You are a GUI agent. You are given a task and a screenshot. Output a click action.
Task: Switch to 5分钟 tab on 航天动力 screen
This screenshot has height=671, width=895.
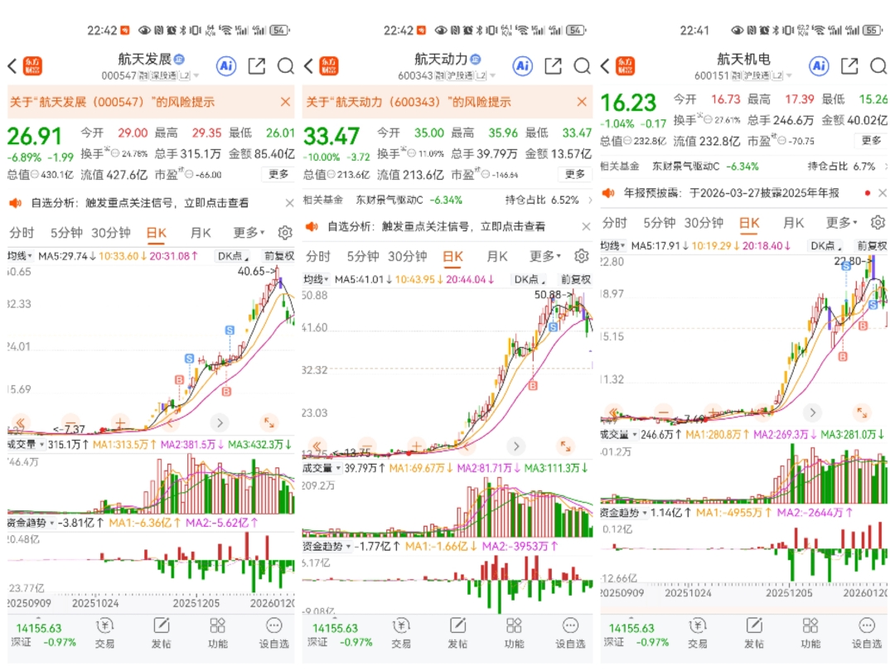[363, 256]
